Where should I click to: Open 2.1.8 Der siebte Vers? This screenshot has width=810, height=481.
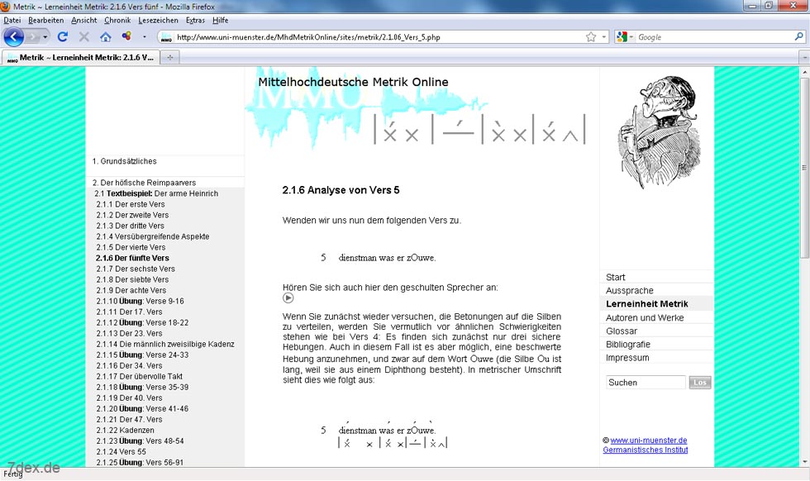(131, 279)
